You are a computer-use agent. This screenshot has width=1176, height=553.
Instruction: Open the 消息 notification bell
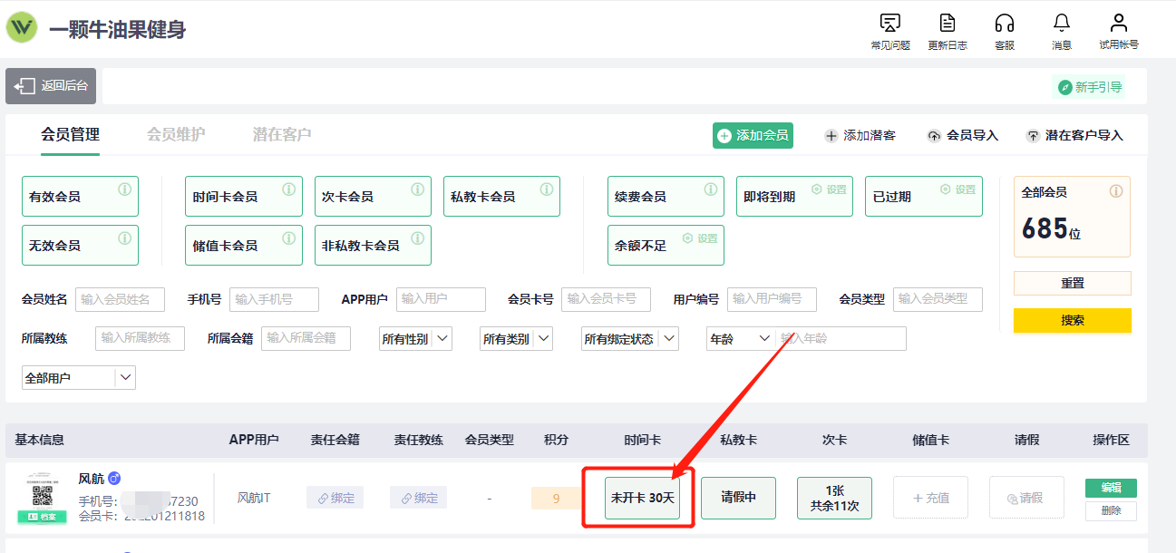(x=1061, y=24)
